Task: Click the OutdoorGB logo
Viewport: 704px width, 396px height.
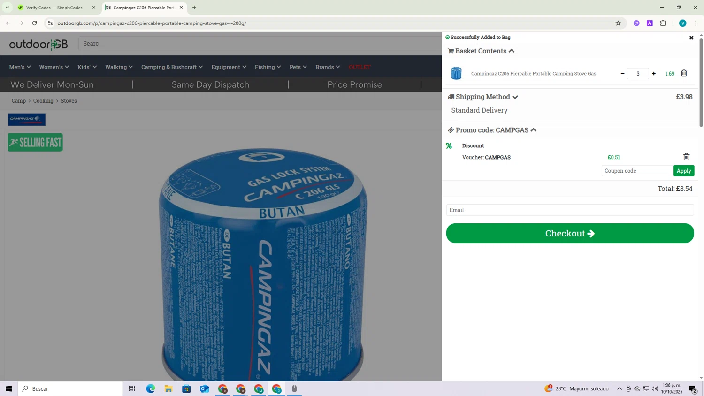Action: [x=38, y=44]
